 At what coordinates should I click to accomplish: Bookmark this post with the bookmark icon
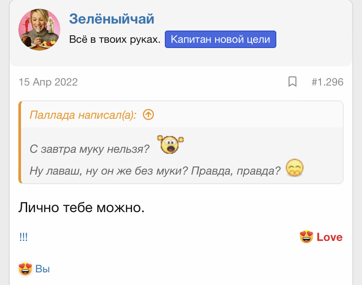tap(292, 82)
